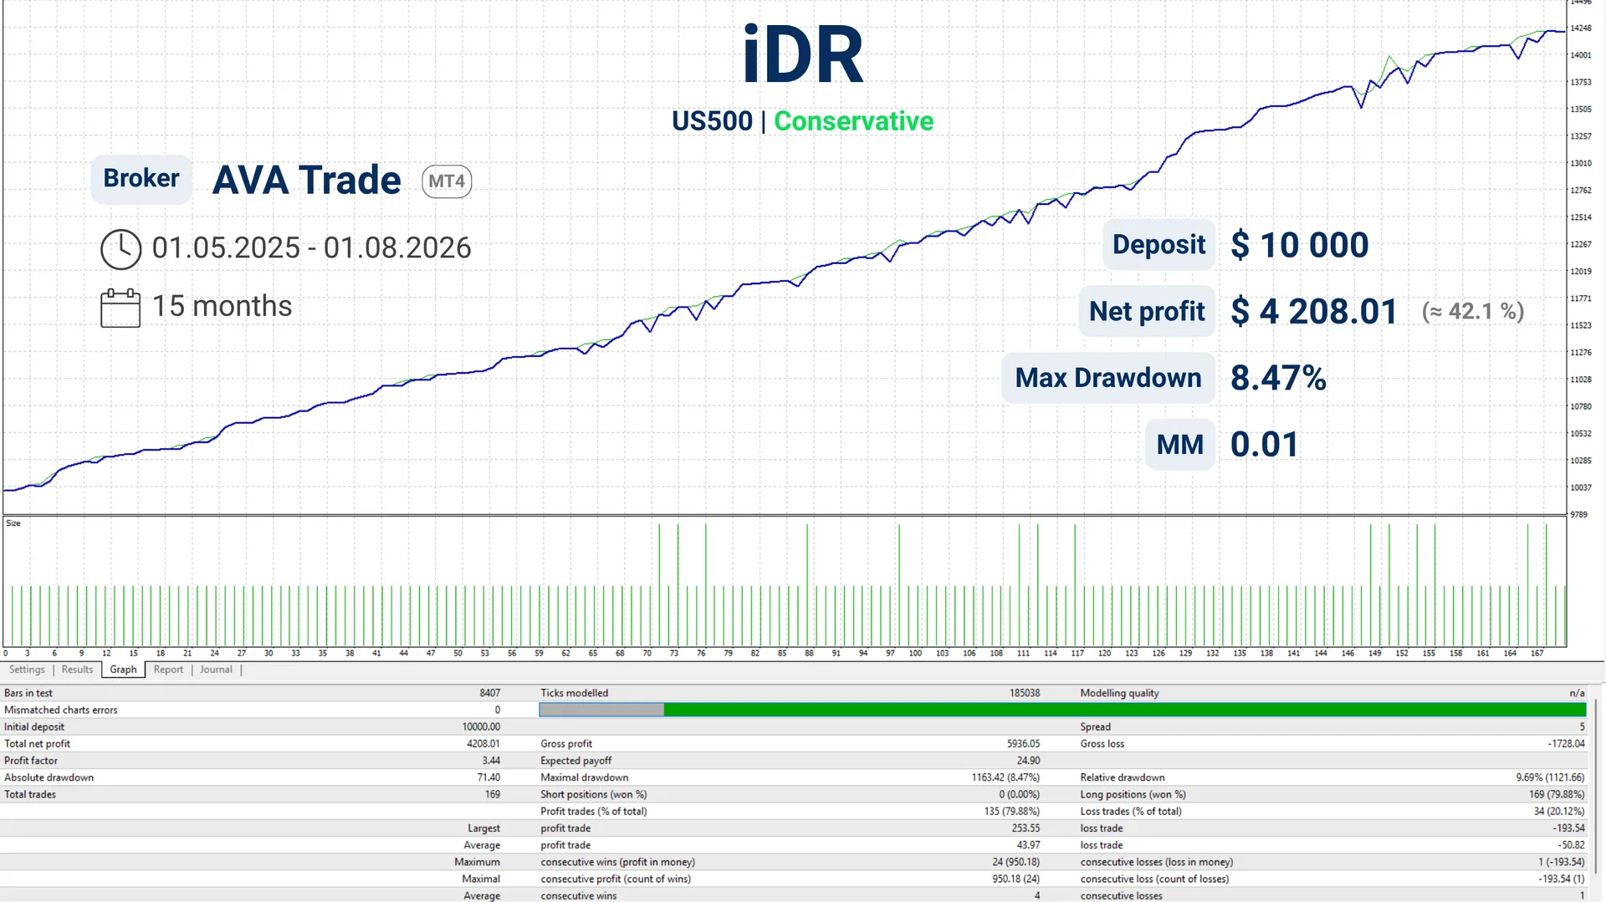
Task: Click the MM label badge
Action: tap(1180, 445)
